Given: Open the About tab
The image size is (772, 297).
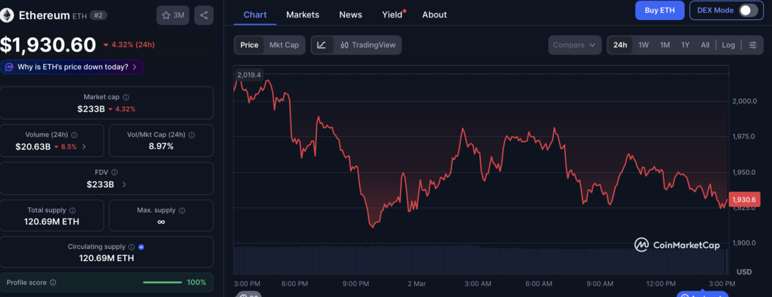Looking at the screenshot, I should 434,14.
